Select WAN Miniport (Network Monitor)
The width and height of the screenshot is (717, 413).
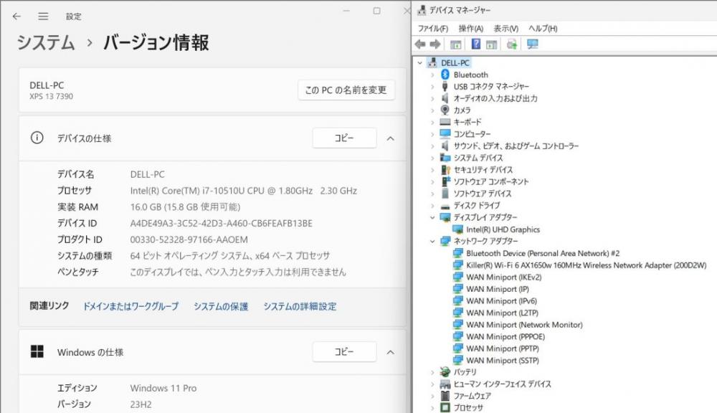(524, 325)
